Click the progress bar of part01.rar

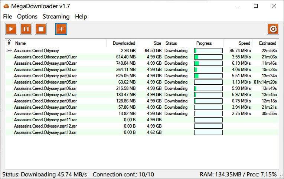pyautogui.click(x=208, y=57)
